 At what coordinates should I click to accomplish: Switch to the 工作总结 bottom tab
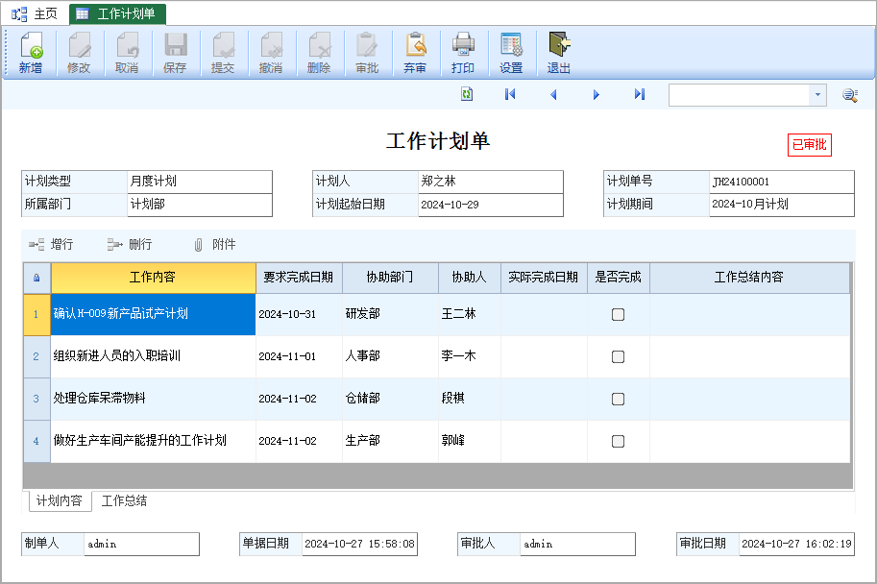(x=124, y=500)
